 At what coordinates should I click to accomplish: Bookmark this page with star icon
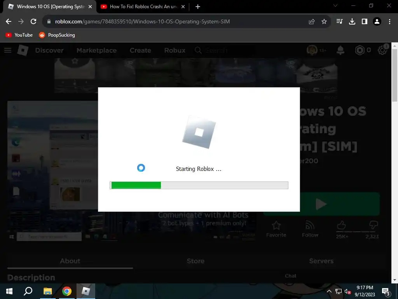(x=324, y=22)
